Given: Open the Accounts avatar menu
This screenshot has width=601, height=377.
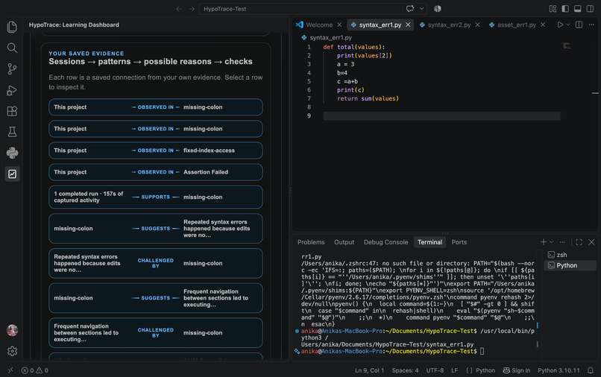Looking at the screenshot, I should 12,330.
